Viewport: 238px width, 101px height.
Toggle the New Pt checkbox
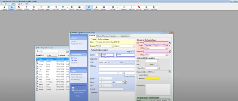134,52
